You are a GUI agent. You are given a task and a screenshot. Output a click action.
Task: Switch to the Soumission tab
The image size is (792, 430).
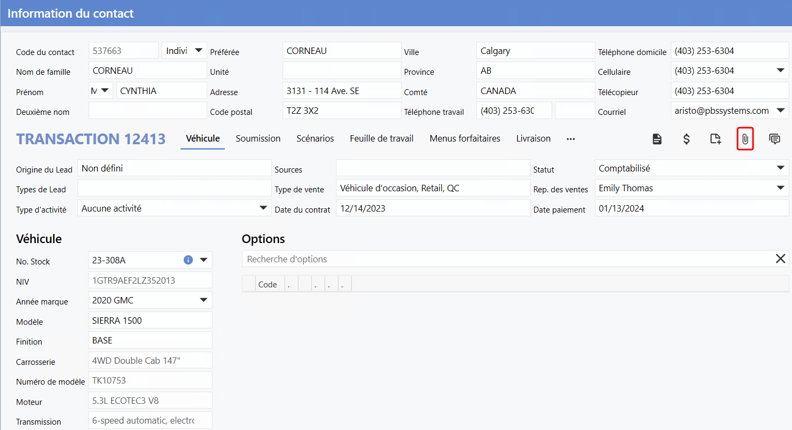(x=258, y=139)
